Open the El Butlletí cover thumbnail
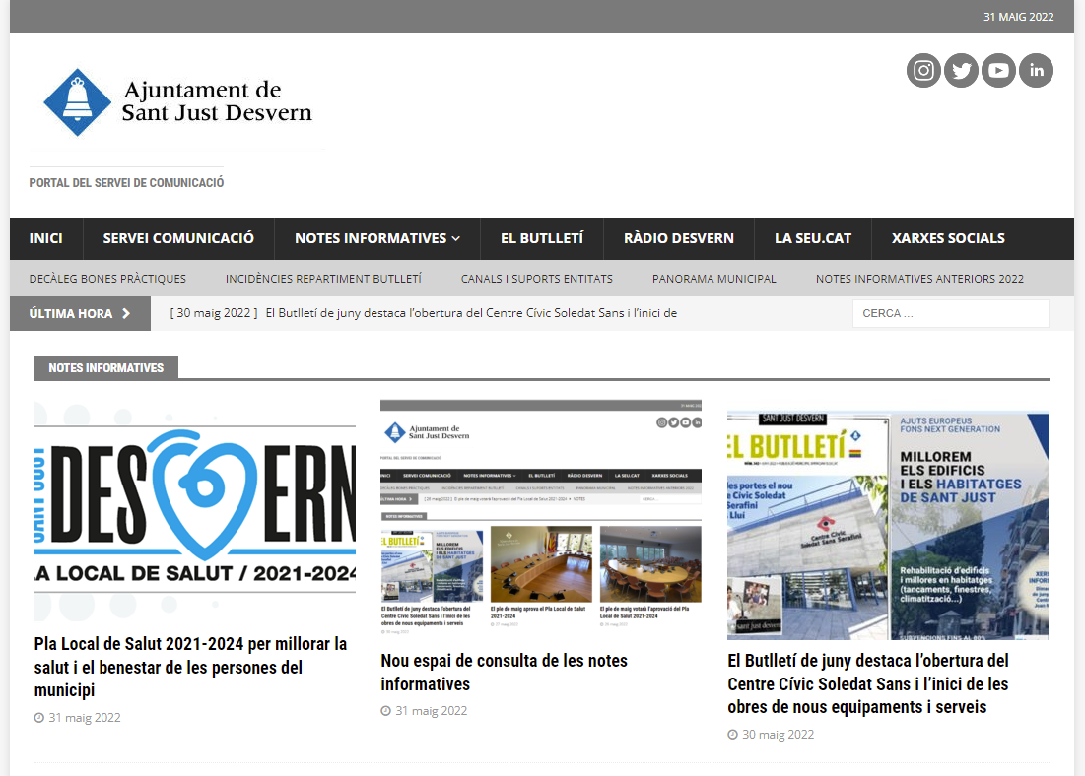Screen dimensions: 1085x776 pos(887,526)
